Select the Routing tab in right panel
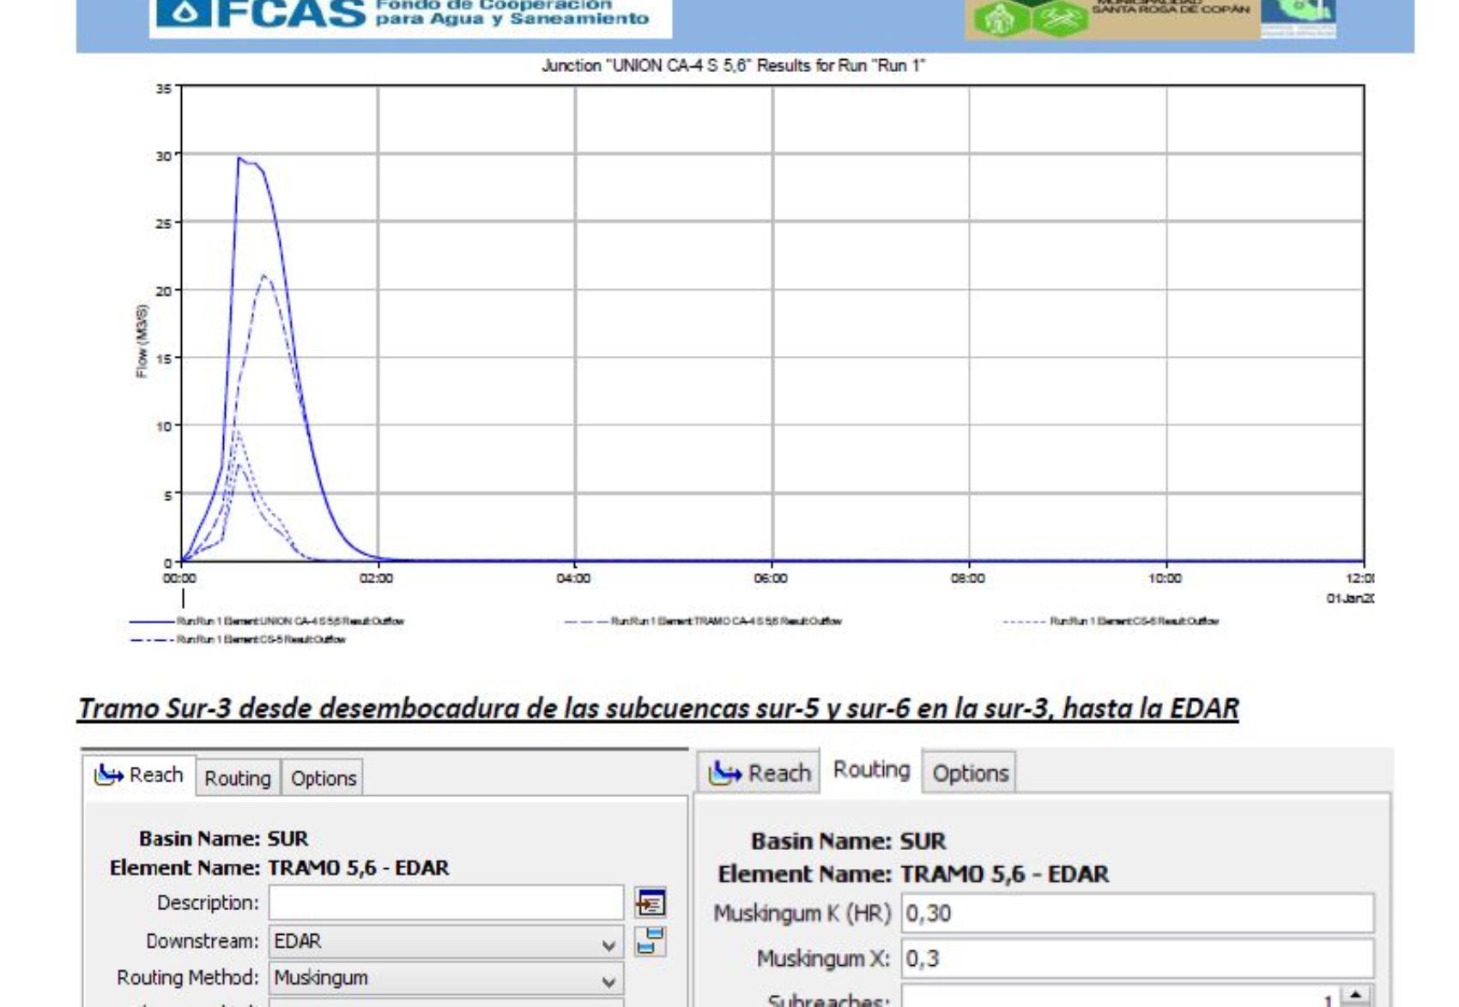1459x1007 pixels. (x=871, y=770)
